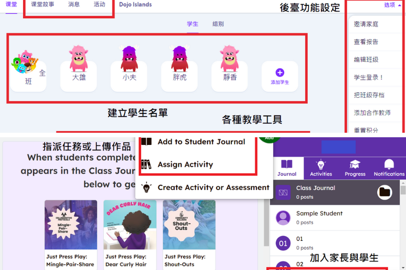Image resolution: width=406 pixels, height=270 pixels.
Task: Switch to the 组别 sub-tab
Action: click(218, 24)
